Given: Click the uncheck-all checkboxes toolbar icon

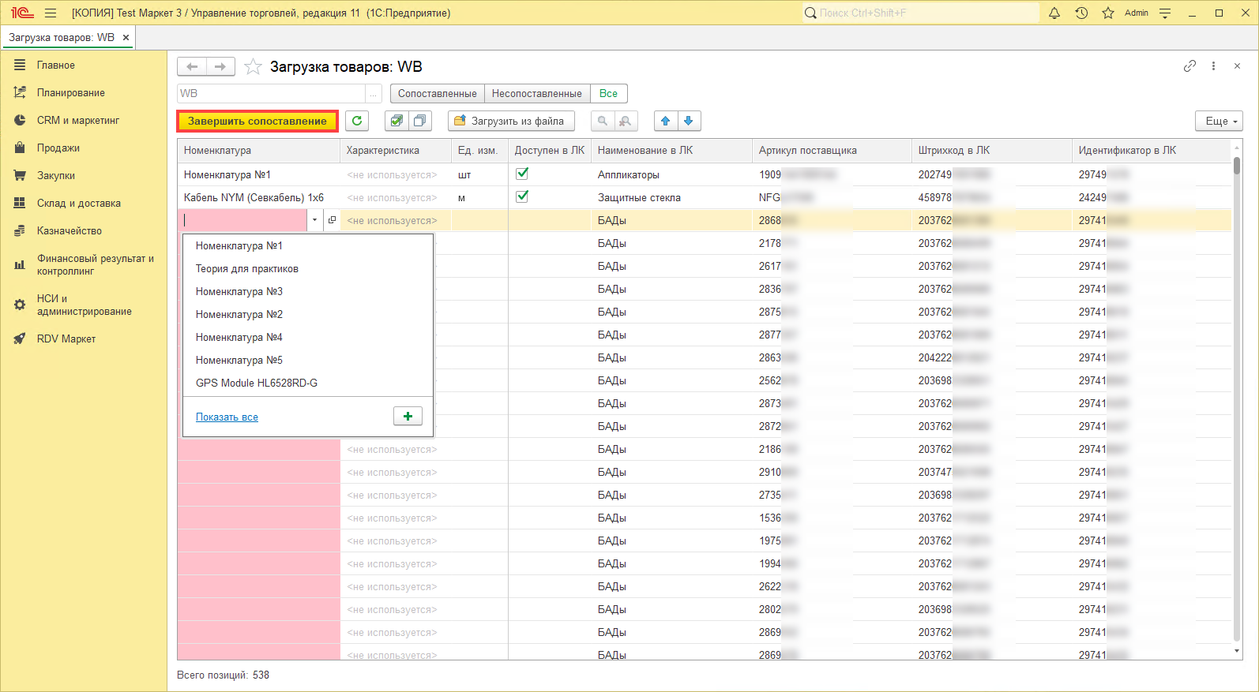Looking at the screenshot, I should (x=419, y=121).
